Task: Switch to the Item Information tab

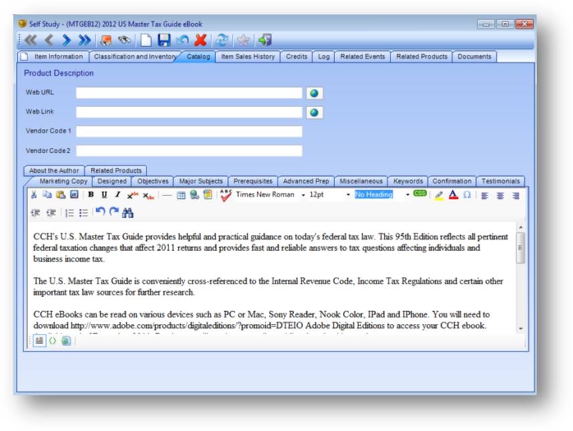Action: (x=53, y=57)
